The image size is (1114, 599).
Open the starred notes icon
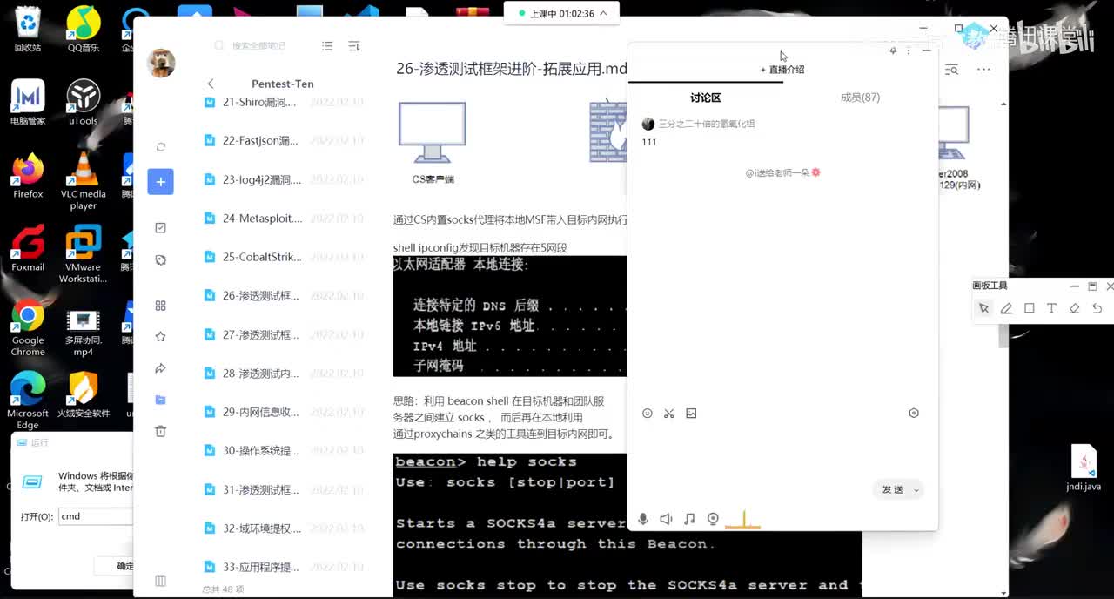[160, 336]
